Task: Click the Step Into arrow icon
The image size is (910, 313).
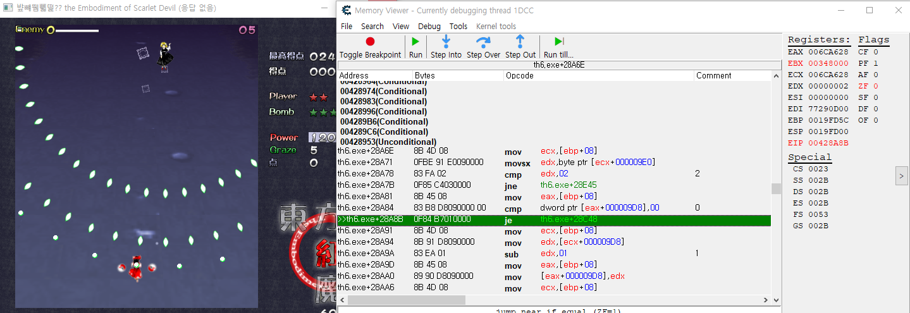Action: click(446, 42)
